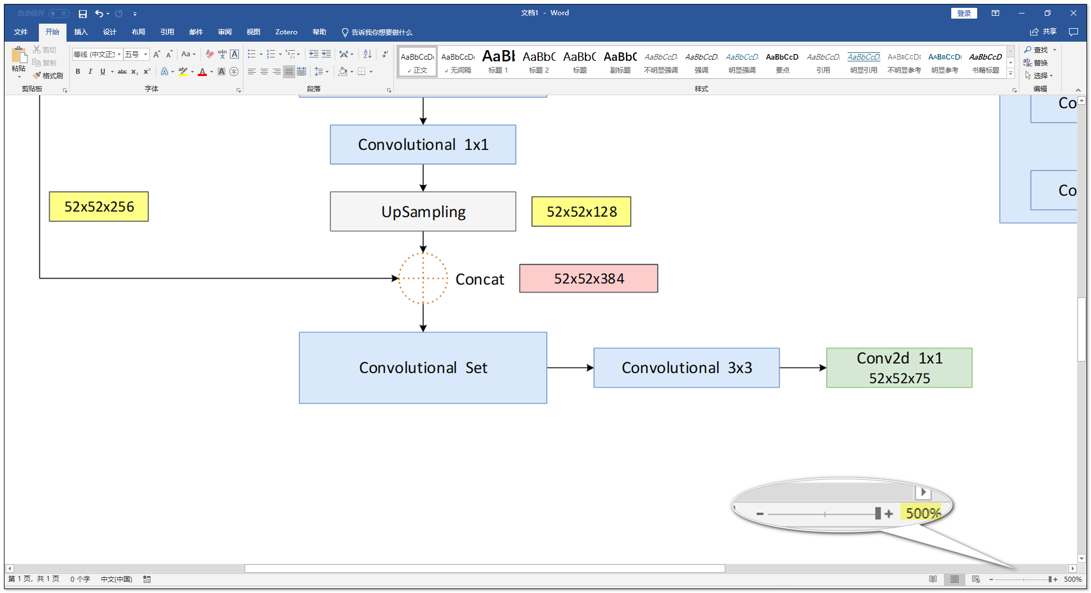This screenshot has height=593, width=1091.
Task: Expand the numbered list dropdown arrow
Action: (280, 55)
